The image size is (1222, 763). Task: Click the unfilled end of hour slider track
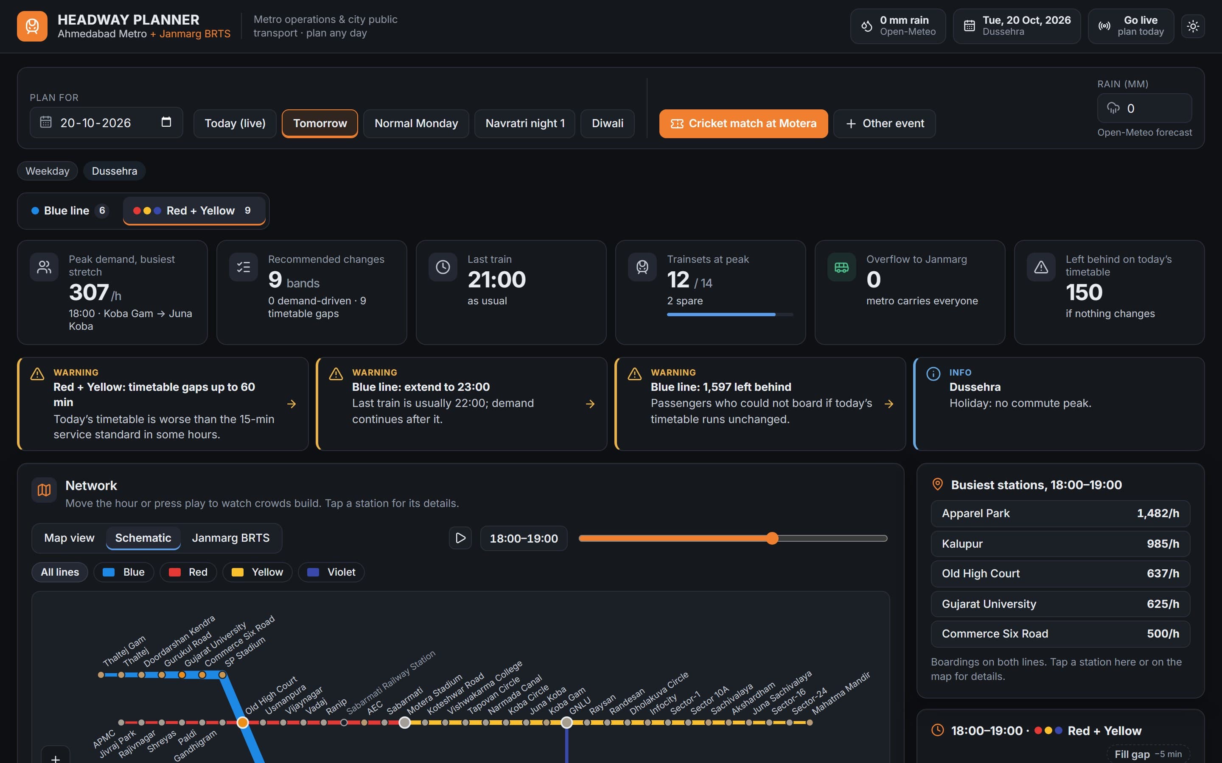(884, 538)
